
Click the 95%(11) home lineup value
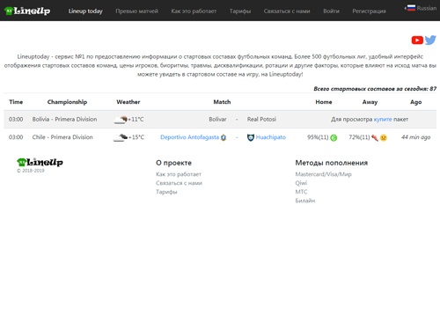[x=318, y=137]
